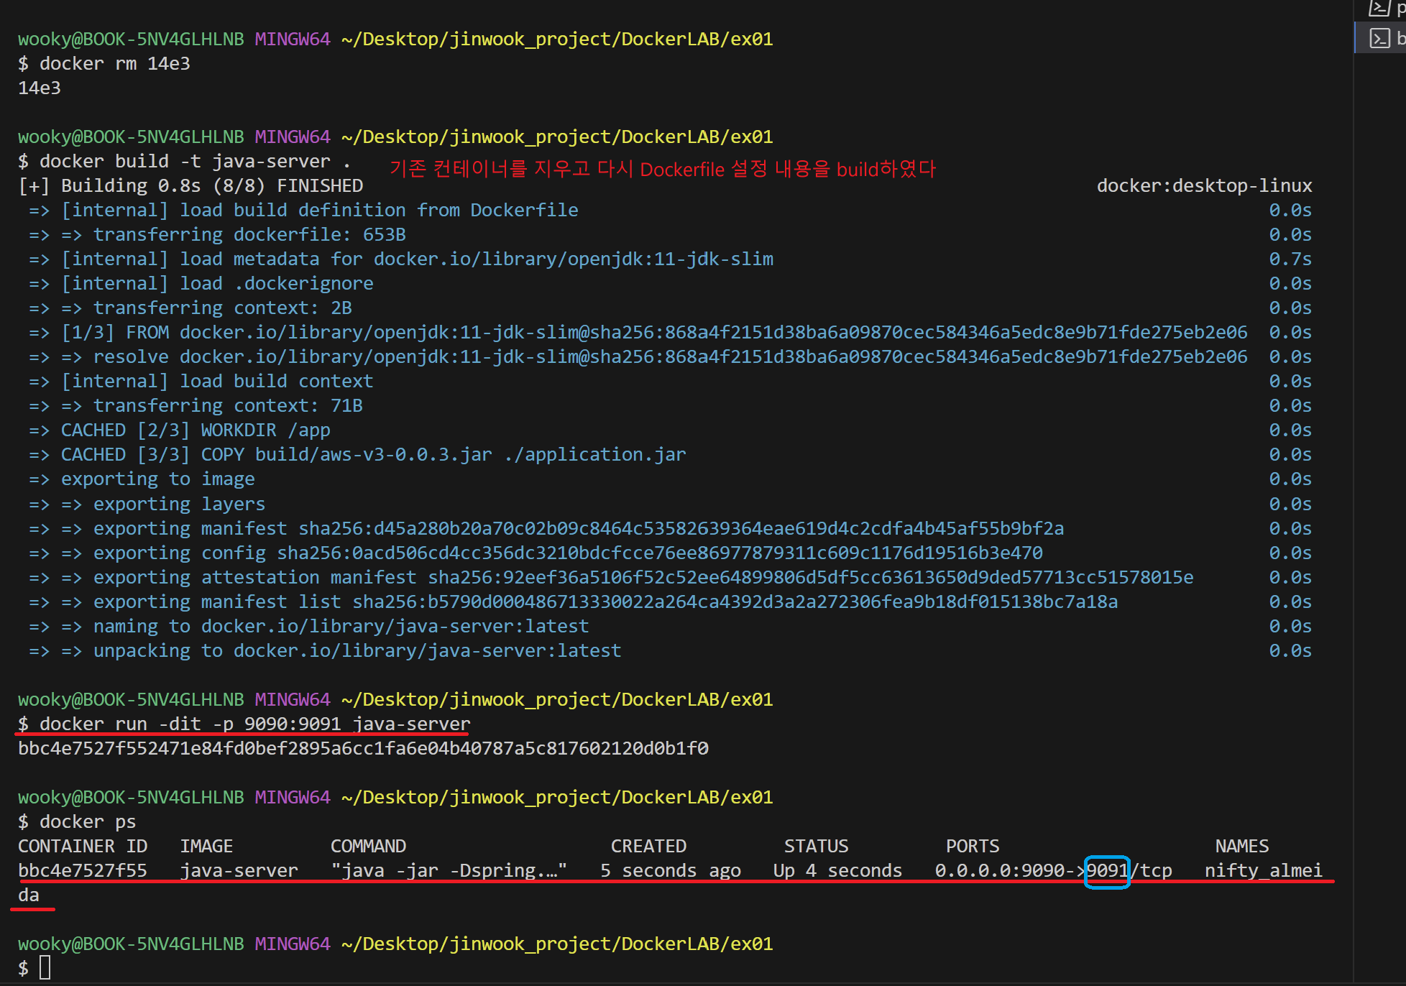Click the docker ps command text
The height and width of the screenshot is (986, 1406).
pyautogui.click(x=88, y=821)
